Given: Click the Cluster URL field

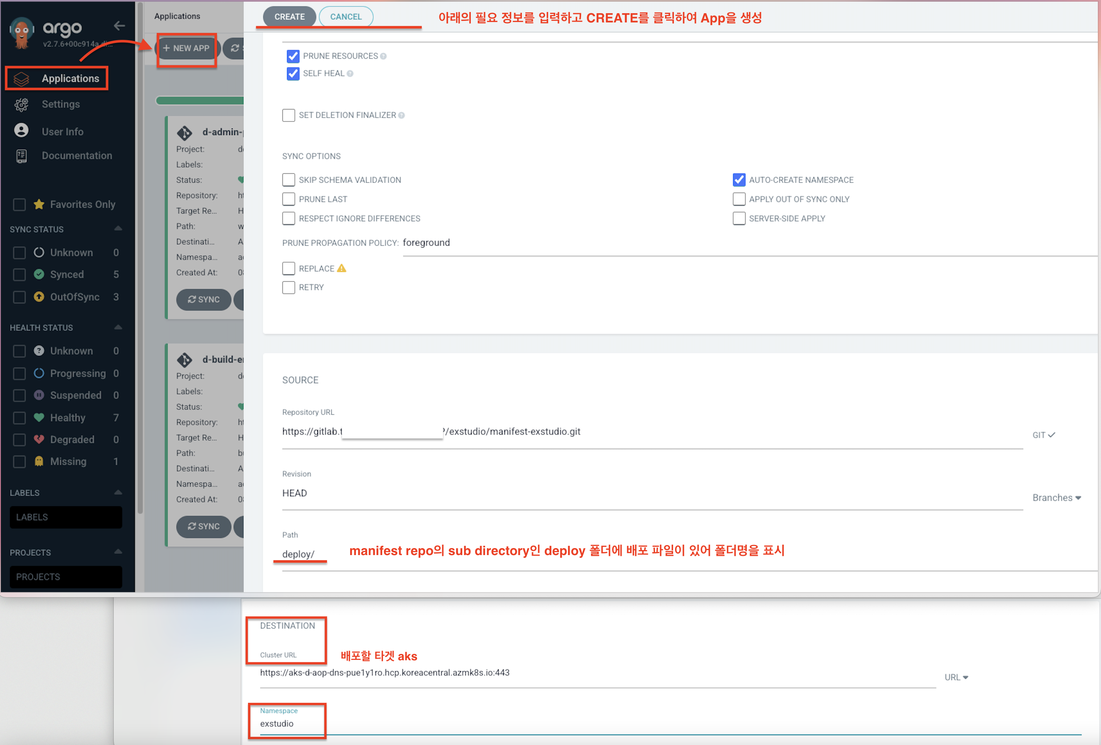Looking at the screenshot, I should point(598,674).
